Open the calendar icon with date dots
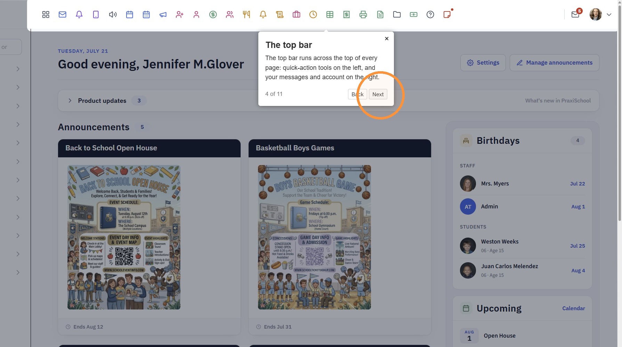Image resolution: width=622 pixels, height=347 pixels. pos(146,15)
